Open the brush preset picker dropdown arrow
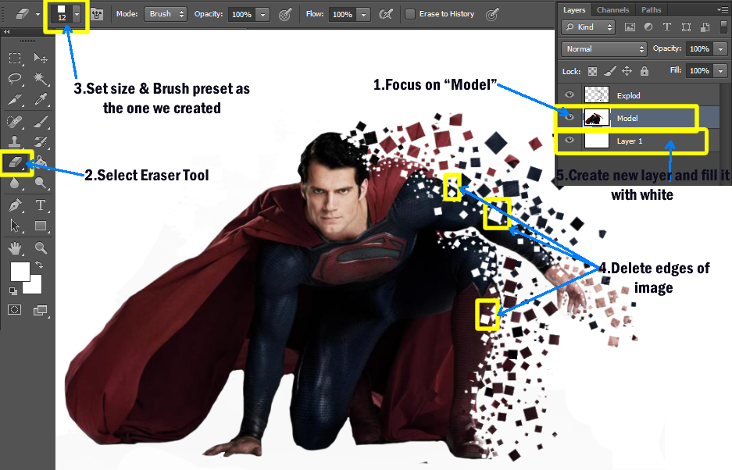This screenshot has width=732, height=470. pyautogui.click(x=77, y=15)
